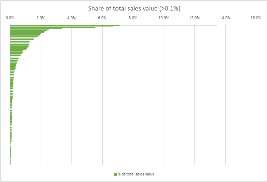Select the chart title "Share of total sales value"
Screen dimensions: 267x182
(133, 8)
